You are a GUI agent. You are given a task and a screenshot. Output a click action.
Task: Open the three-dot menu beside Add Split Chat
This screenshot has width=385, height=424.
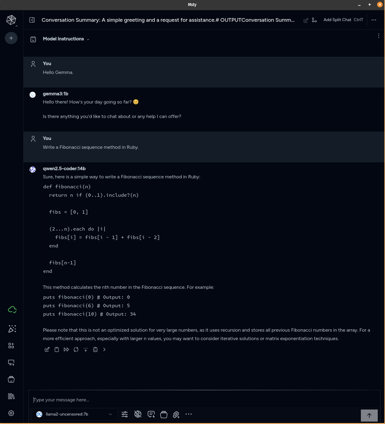[x=374, y=20]
